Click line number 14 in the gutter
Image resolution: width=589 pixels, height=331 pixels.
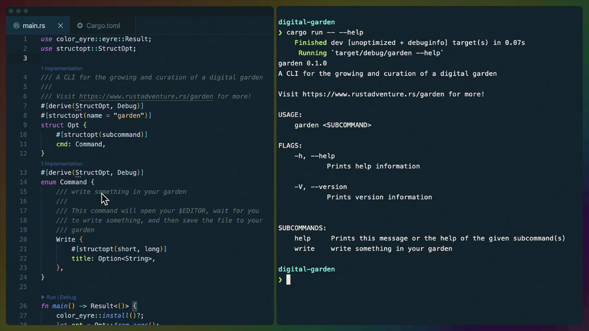(23, 182)
